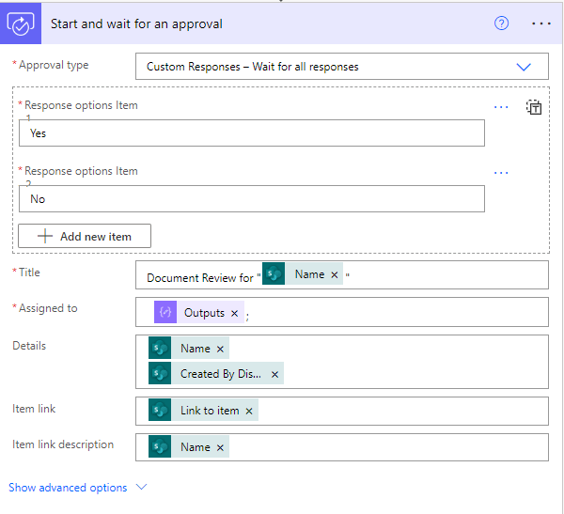Click the Show advanced options chevron
The image size is (564, 514).
[141, 487]
